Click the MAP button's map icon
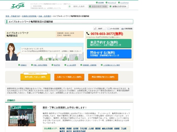This screenshot has width=177, height=132. click(x=95, y=29)
